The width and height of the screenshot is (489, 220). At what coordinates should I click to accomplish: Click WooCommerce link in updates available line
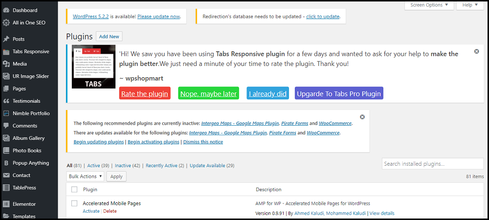point(323,133)
